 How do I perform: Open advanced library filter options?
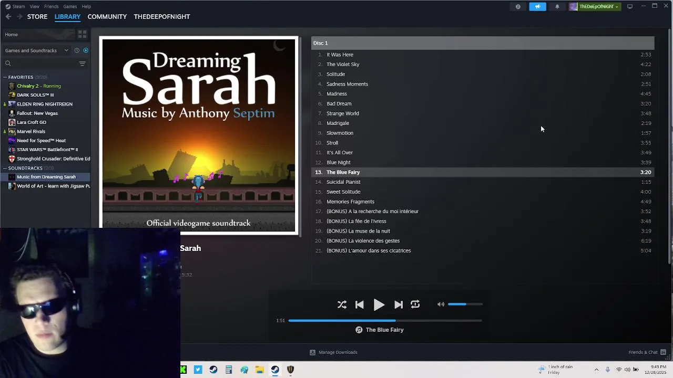tap(82, 64)
